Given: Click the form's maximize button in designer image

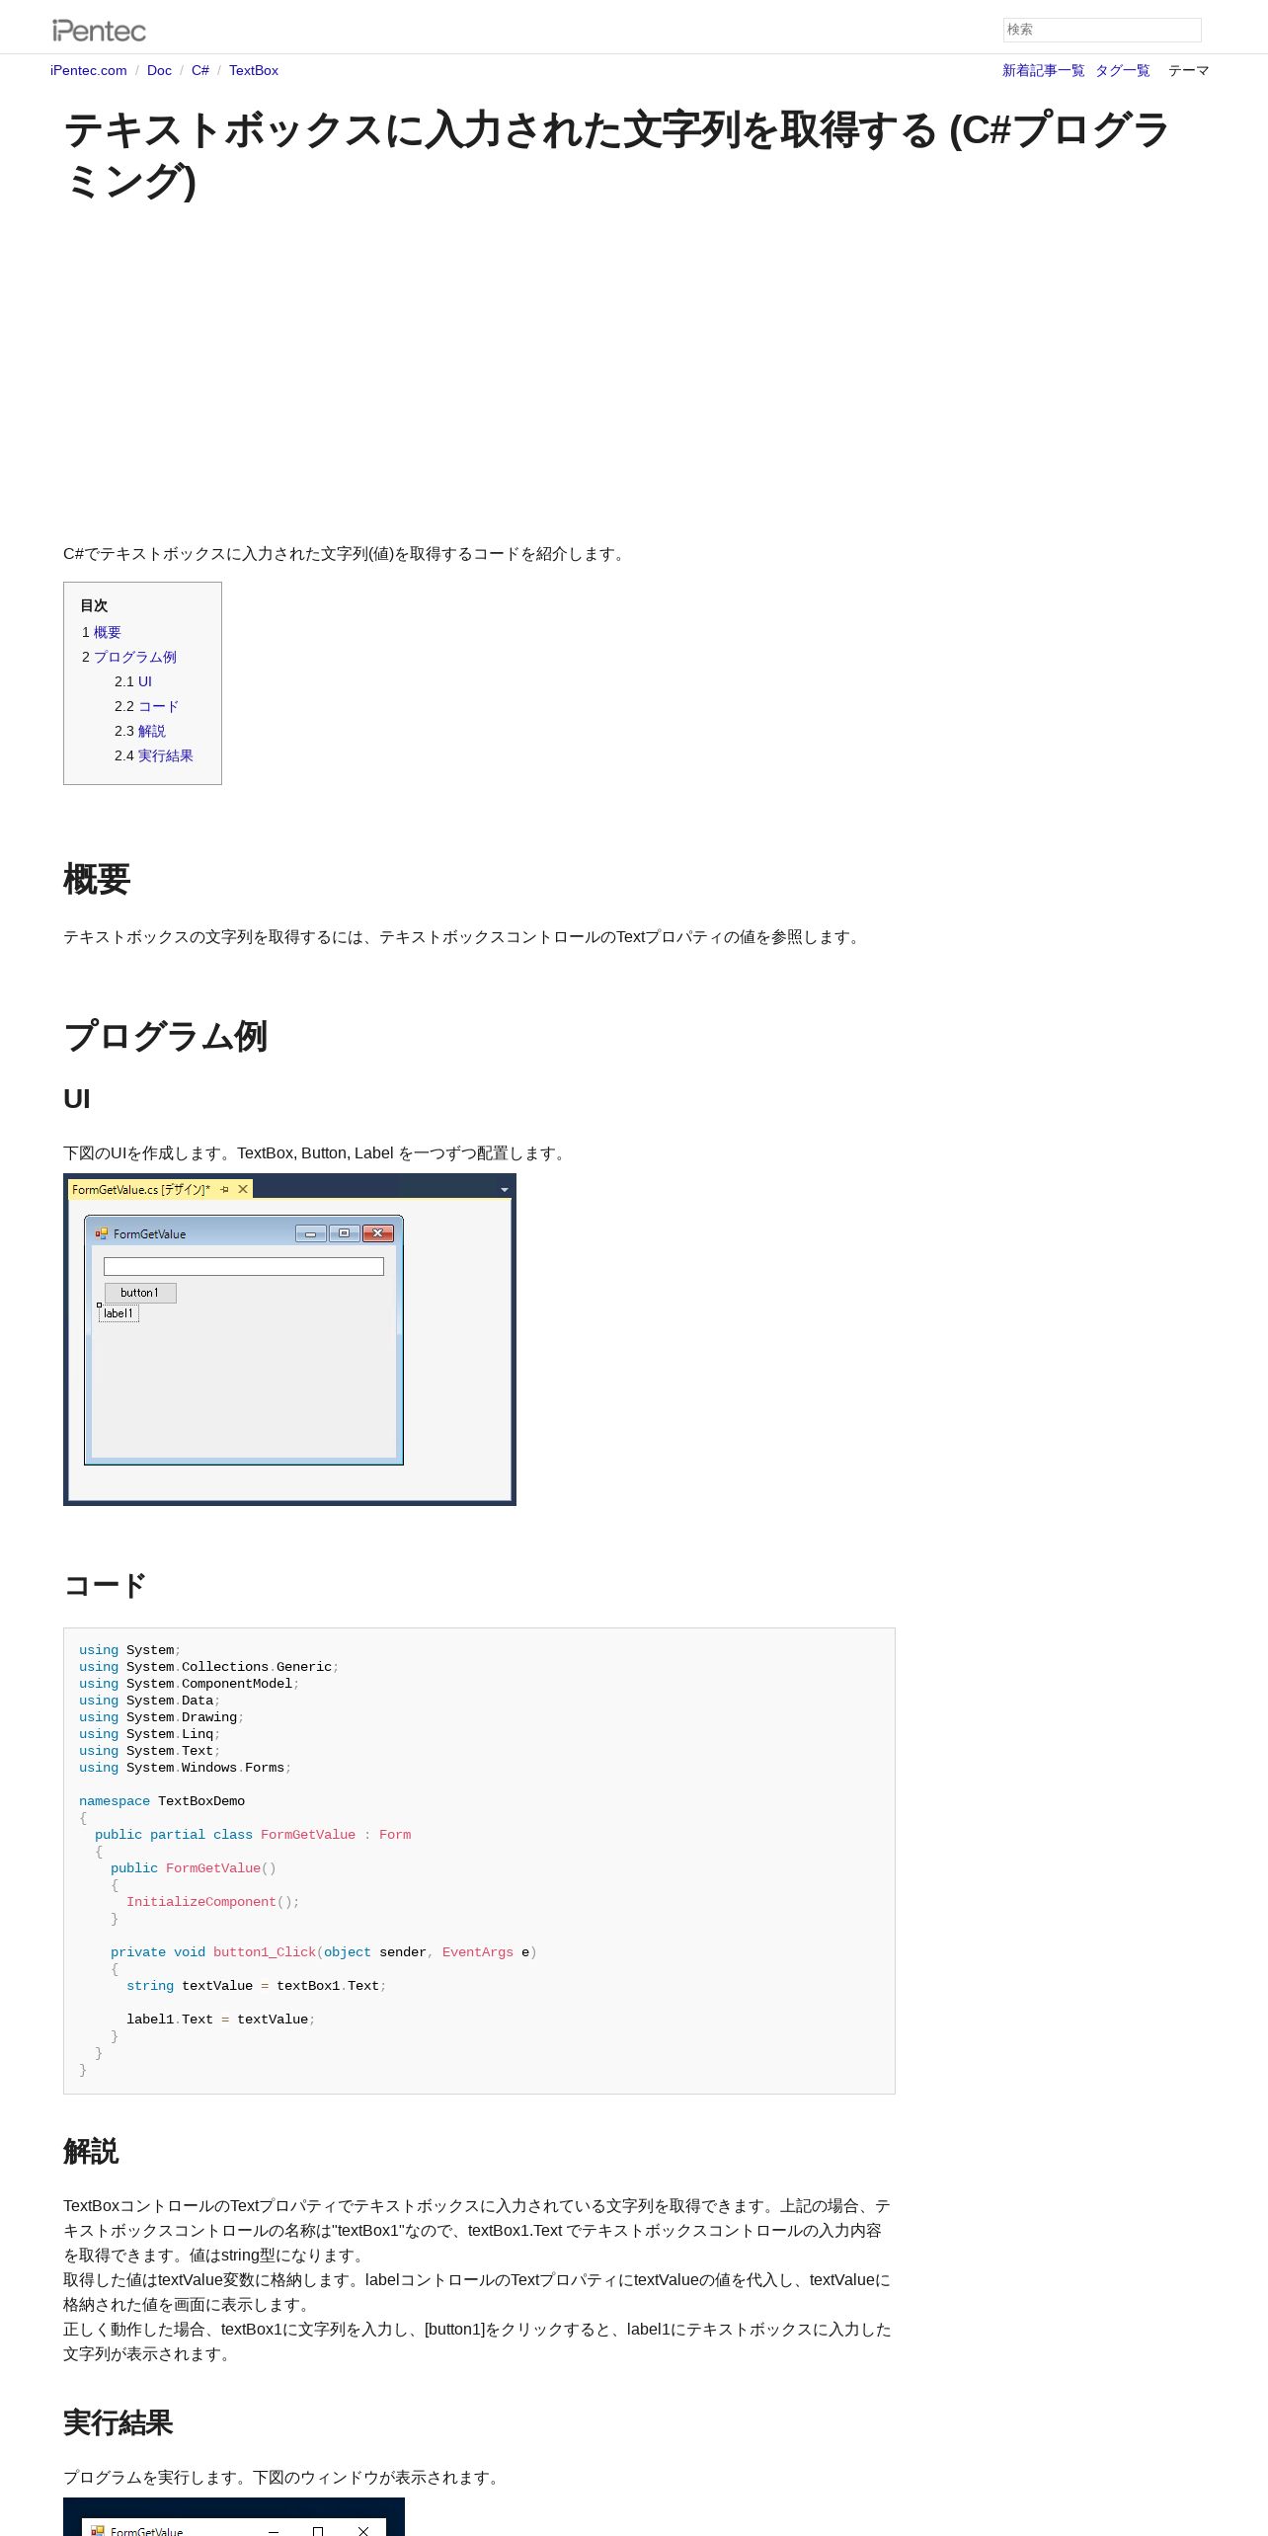Looking at the screenshot, I should pyautogui.click(x=344, y=1233).
